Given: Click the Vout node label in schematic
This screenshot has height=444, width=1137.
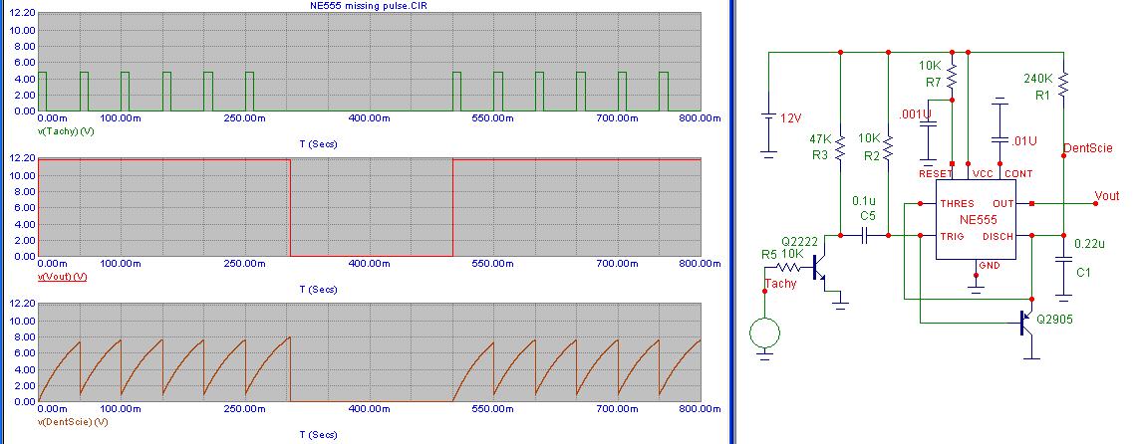Looking at the screenshot, I should point(1107,195).
